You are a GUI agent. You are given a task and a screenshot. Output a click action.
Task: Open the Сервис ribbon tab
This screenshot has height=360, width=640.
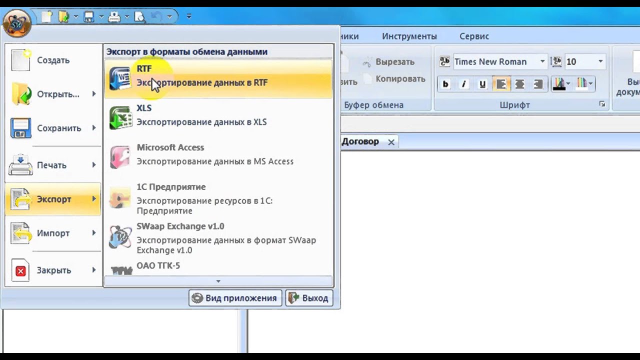click(x=474, y=36)
